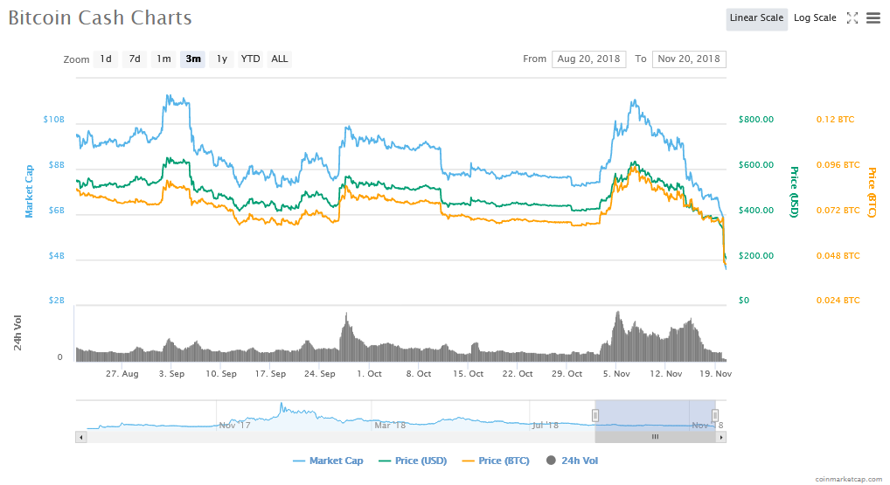Edit the To date field
Viewport: 890px width, 485px height.
tap(689, 59)
